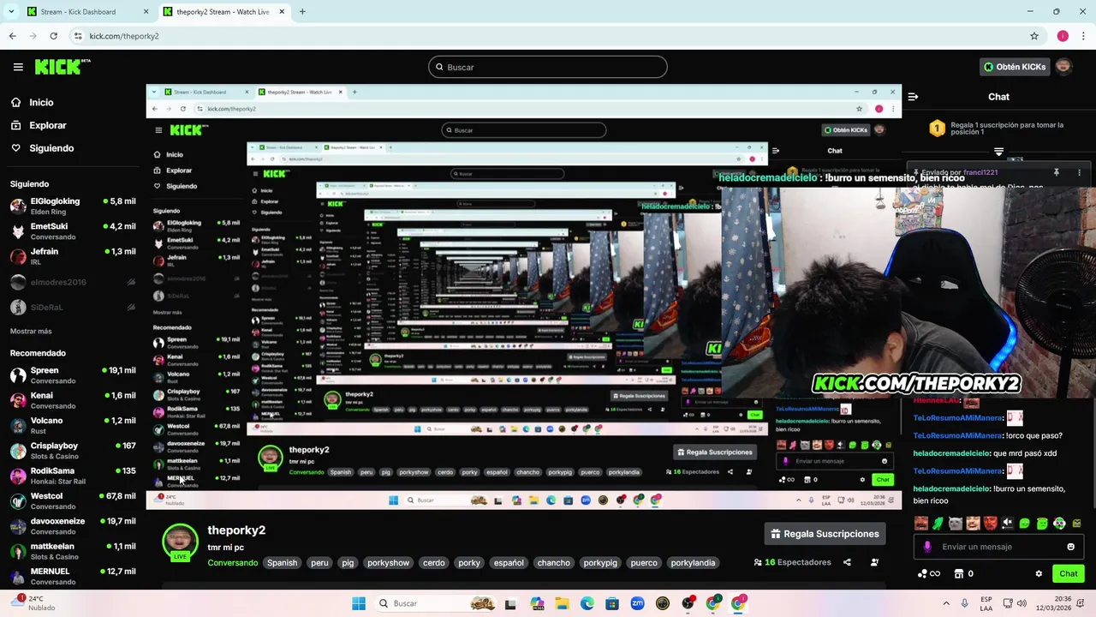Open chat settings gear
The width and height of the screenshot is (1096, 617).
point(1039,574)
